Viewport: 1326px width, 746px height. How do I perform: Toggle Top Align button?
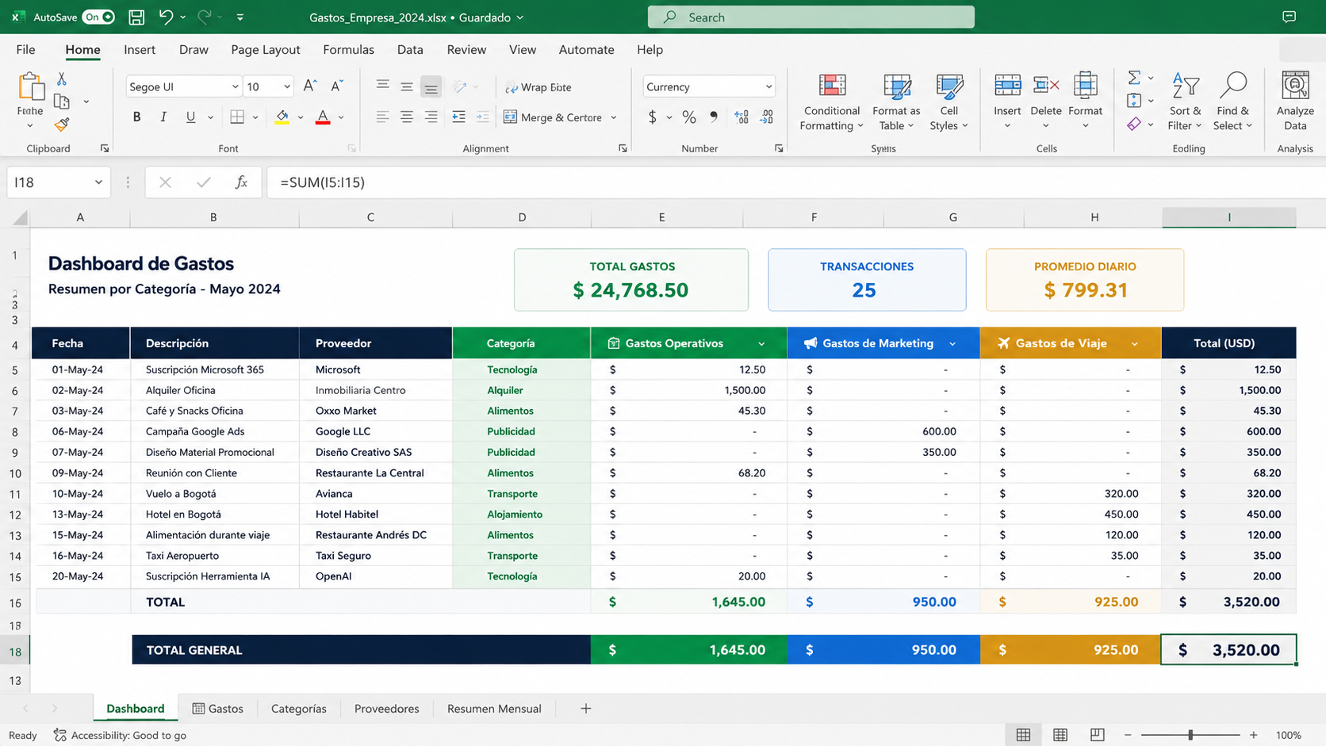point(382,86)
